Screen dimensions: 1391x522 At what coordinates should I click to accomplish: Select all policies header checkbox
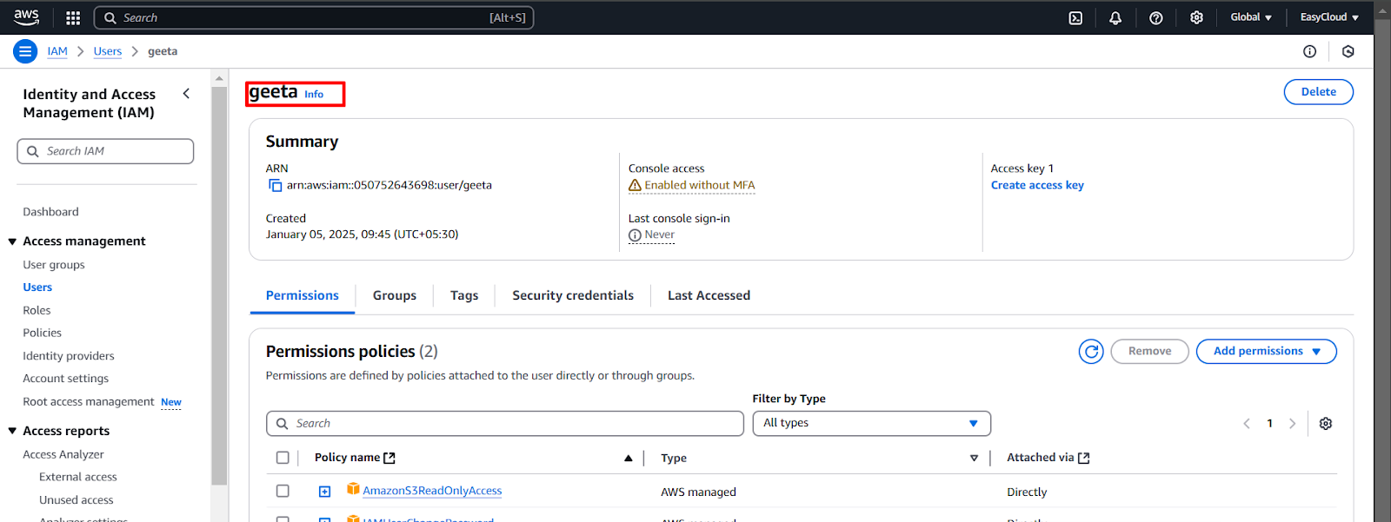(283, 458)
